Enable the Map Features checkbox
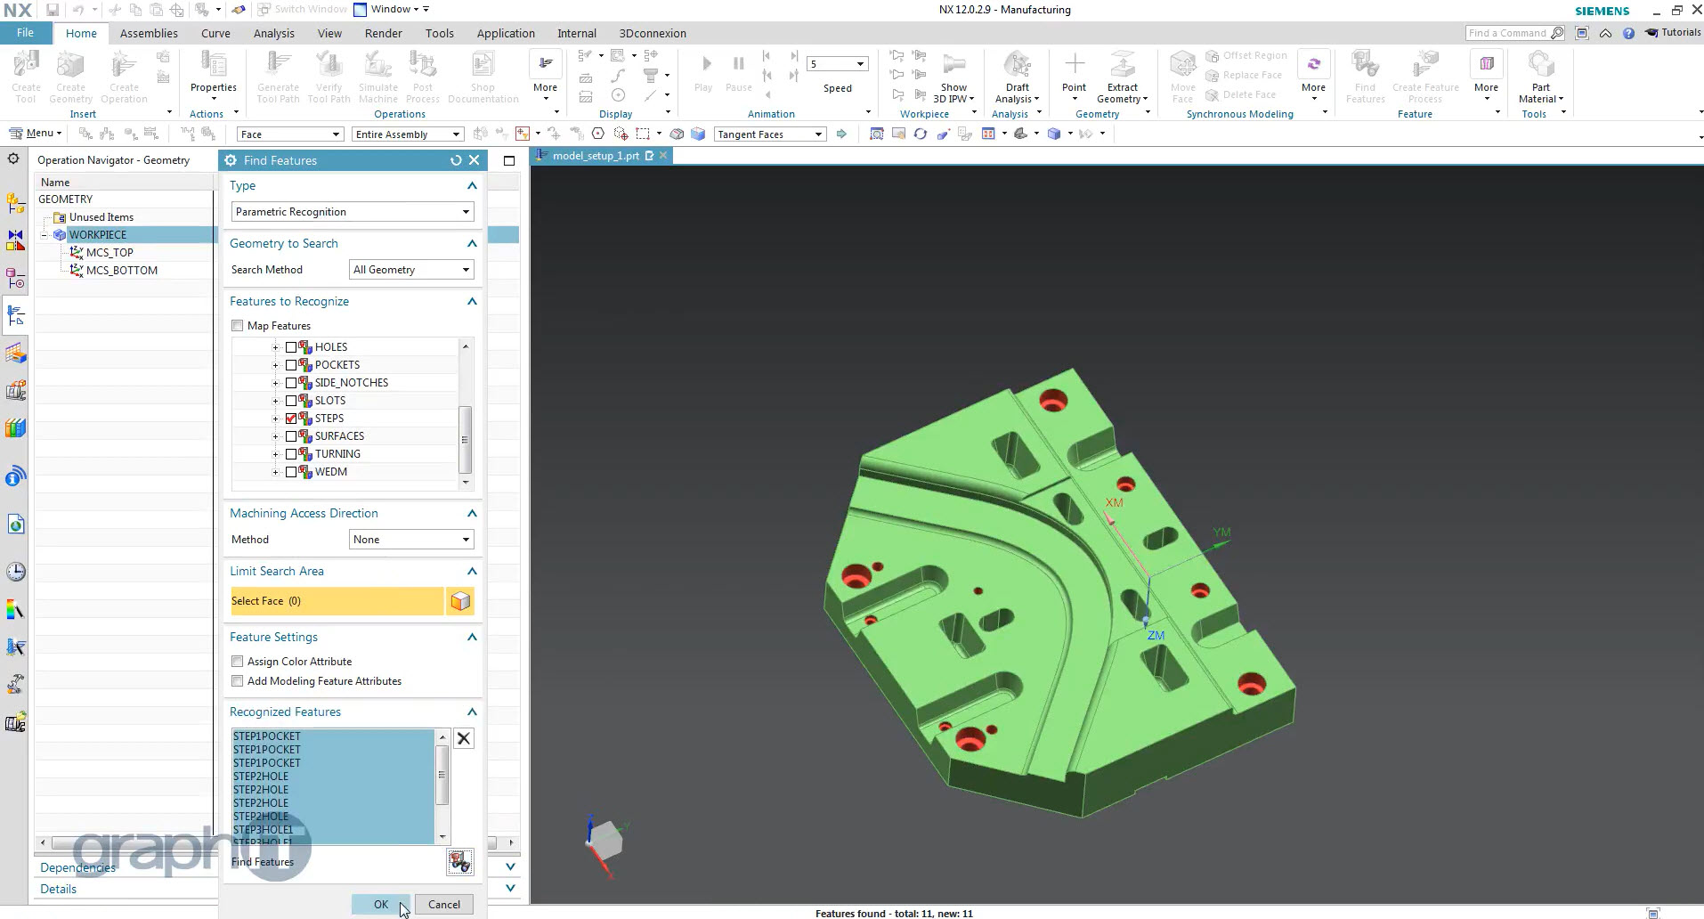This screenshot has height=919, width=1704. [x=238, y=326]
